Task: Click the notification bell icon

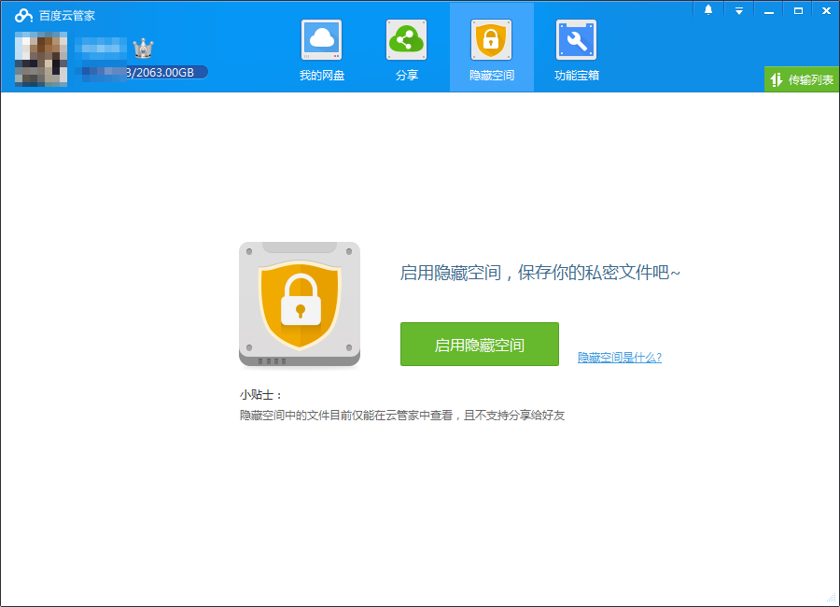Action: coord(708,10)
